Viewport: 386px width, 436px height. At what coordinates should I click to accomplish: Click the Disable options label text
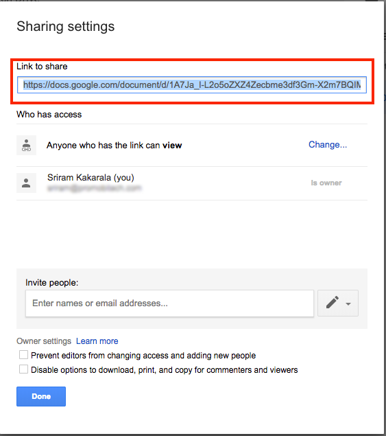165,370
